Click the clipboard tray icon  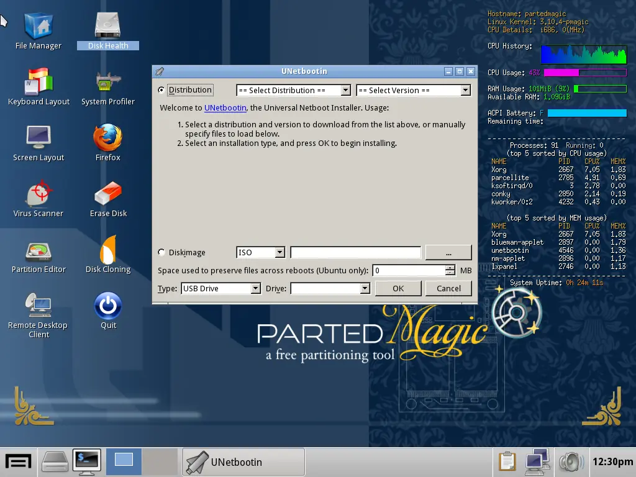507,462
